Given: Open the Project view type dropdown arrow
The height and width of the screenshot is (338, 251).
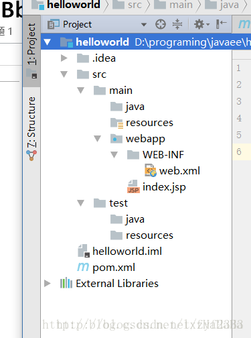Looking at the screenshot, I should coord(144,24).
